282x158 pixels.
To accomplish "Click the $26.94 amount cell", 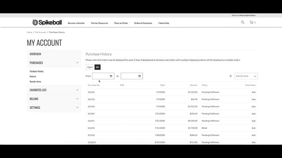I will (x=194, y=100).
